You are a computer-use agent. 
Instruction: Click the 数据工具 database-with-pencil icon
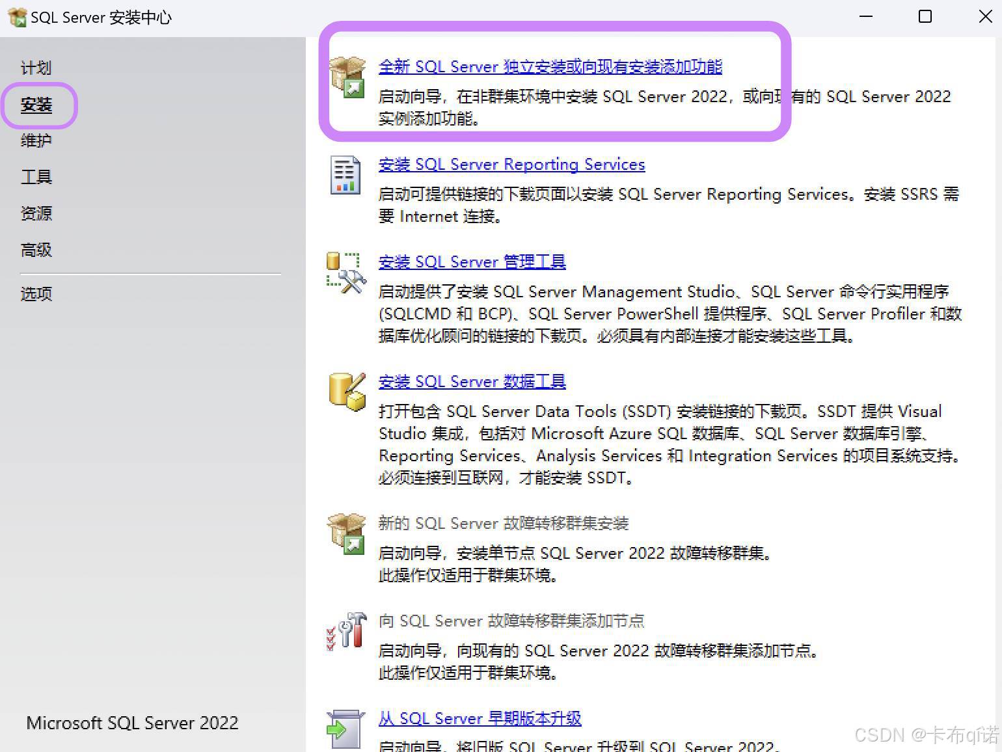point(344,391)
